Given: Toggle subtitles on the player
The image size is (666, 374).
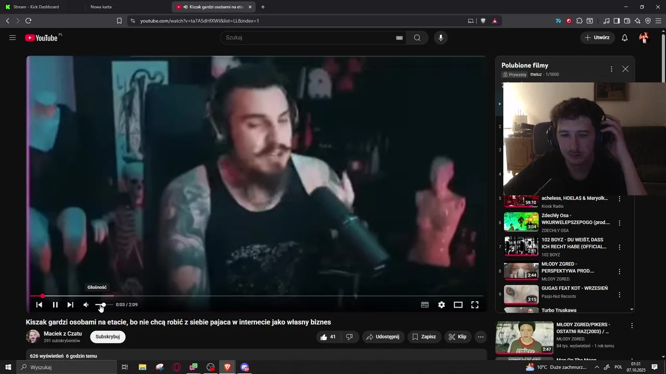Looking at the screenshot, I should click(x=425, y=305).
